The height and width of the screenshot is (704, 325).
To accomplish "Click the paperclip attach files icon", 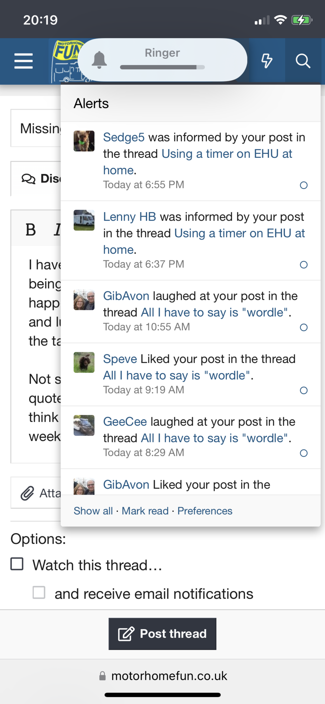I will pyautogui.click(x=27, y=493).
